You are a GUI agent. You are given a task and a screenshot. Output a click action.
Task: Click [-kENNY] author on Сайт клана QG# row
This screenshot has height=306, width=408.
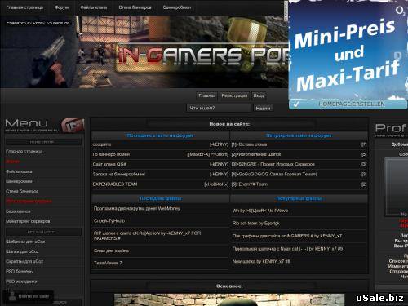tap(219, 164)
